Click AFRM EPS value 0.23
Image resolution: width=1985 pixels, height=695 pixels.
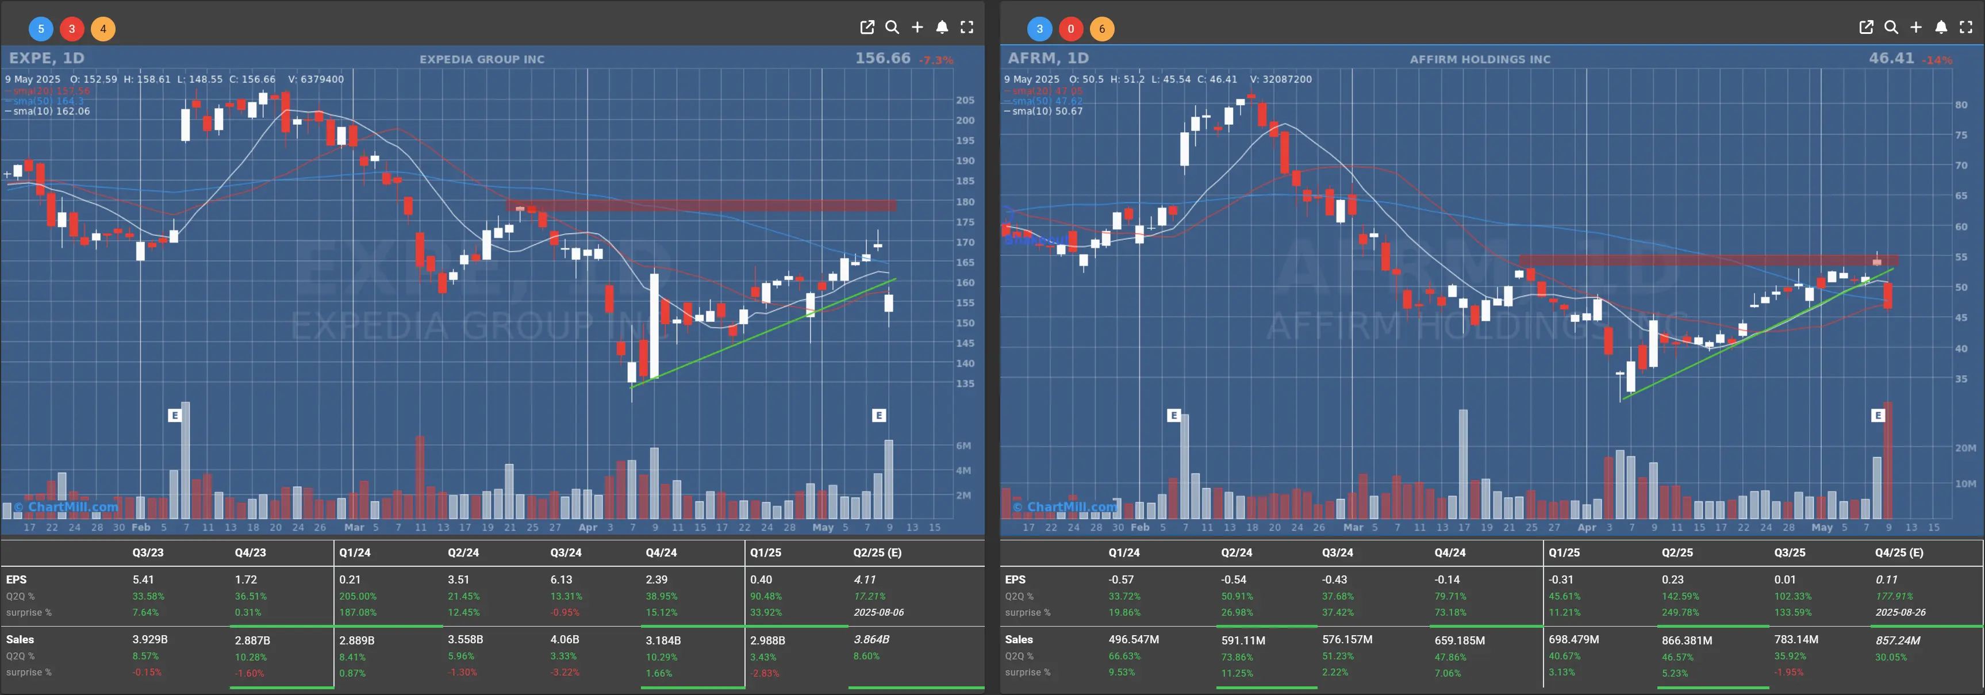[1672, 579]
